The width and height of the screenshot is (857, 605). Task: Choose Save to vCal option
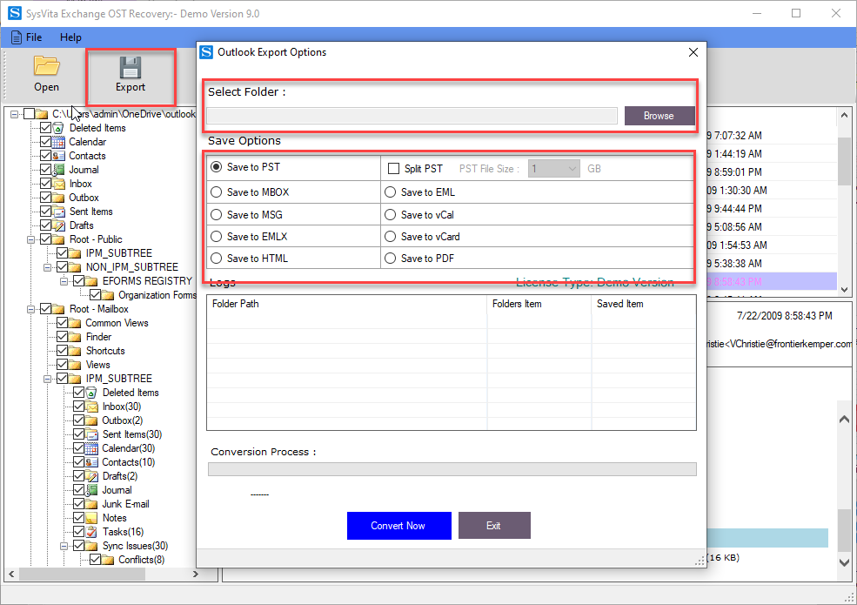[x=391, y=214]
